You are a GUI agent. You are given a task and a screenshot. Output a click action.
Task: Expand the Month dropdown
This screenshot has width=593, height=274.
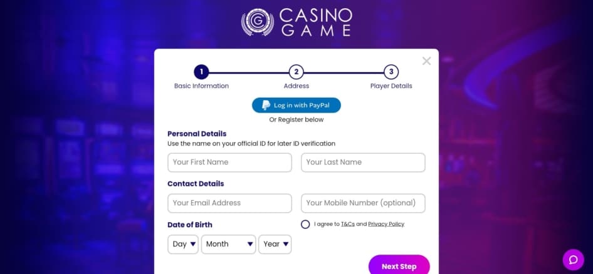click(x=229, y=244)
